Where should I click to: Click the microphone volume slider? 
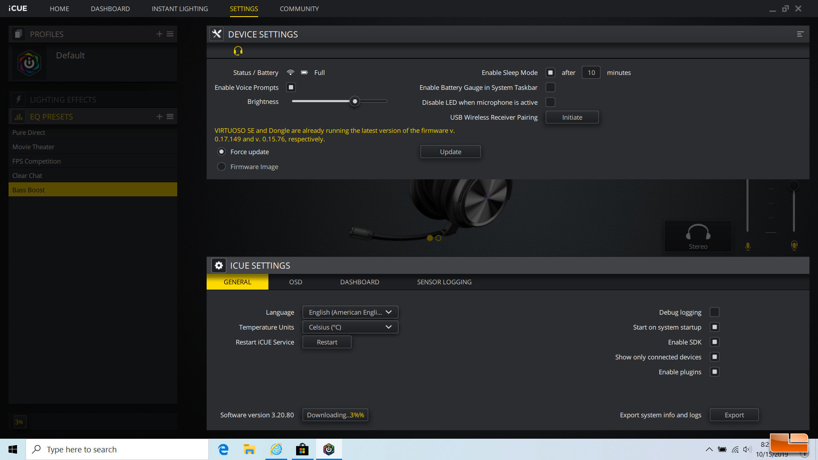coord(747,206)
